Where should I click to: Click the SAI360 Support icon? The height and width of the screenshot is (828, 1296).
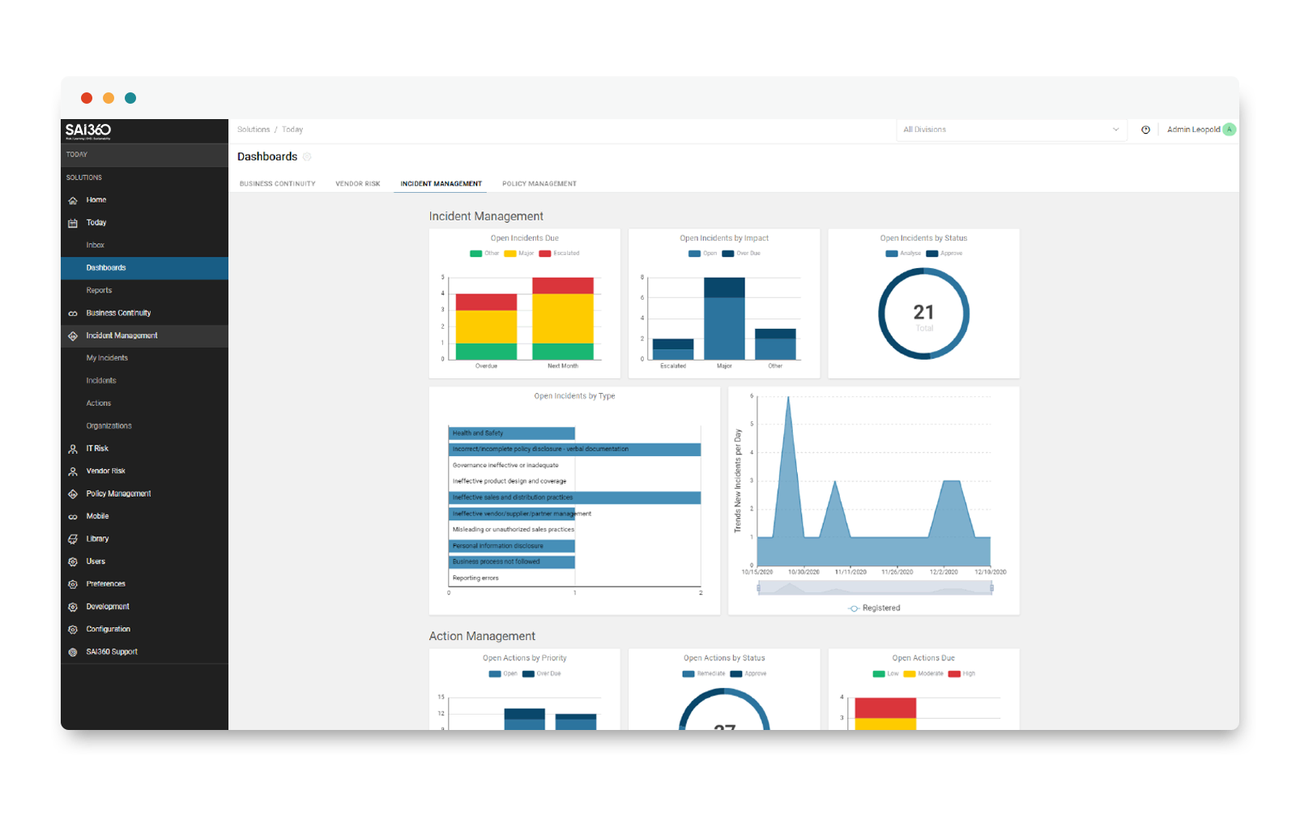pos(73,652)
